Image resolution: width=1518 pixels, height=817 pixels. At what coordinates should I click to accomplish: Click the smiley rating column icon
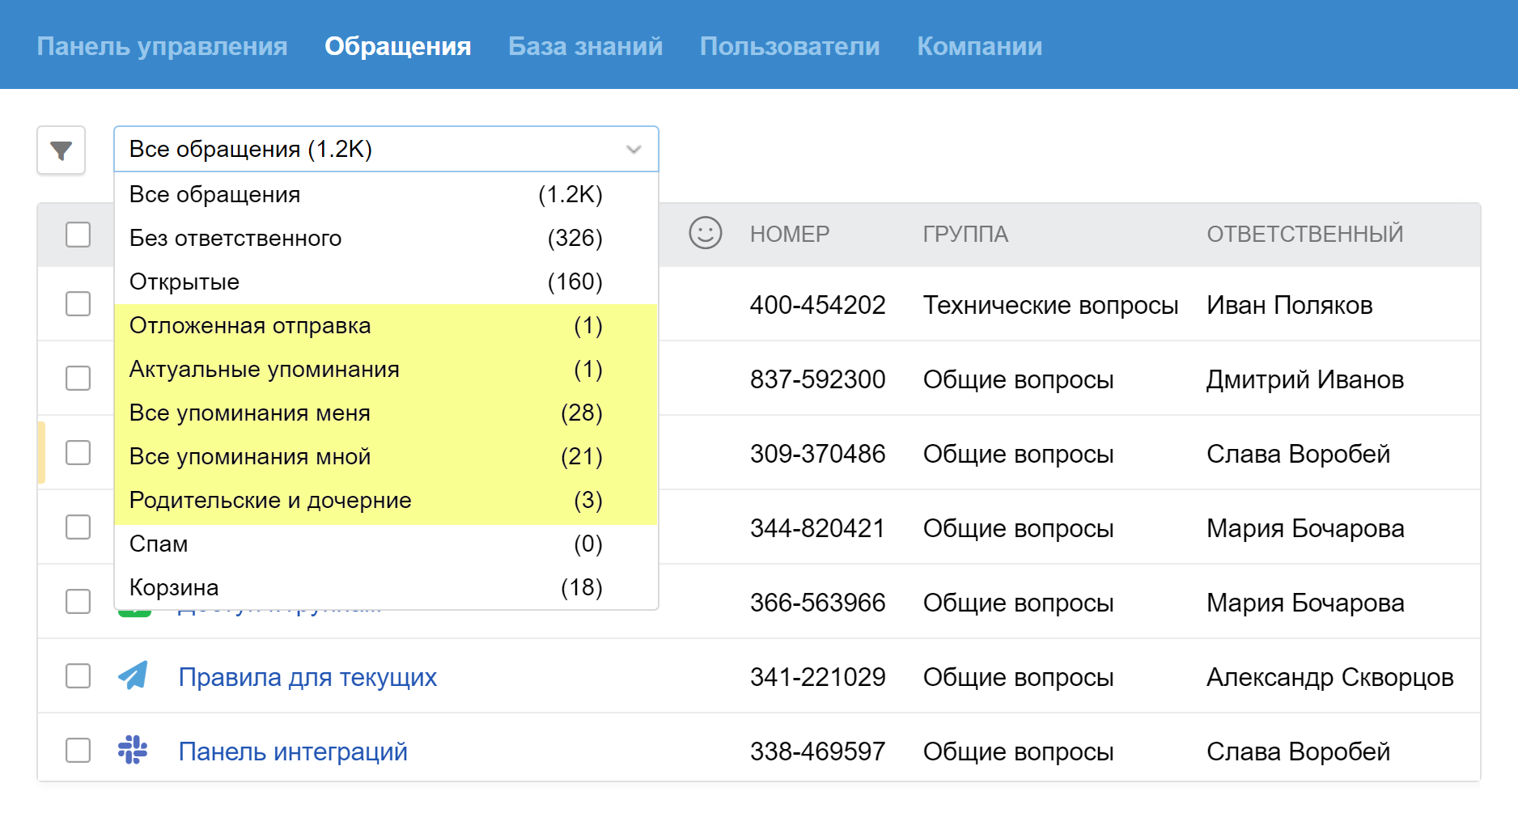[x=705, y=233]
